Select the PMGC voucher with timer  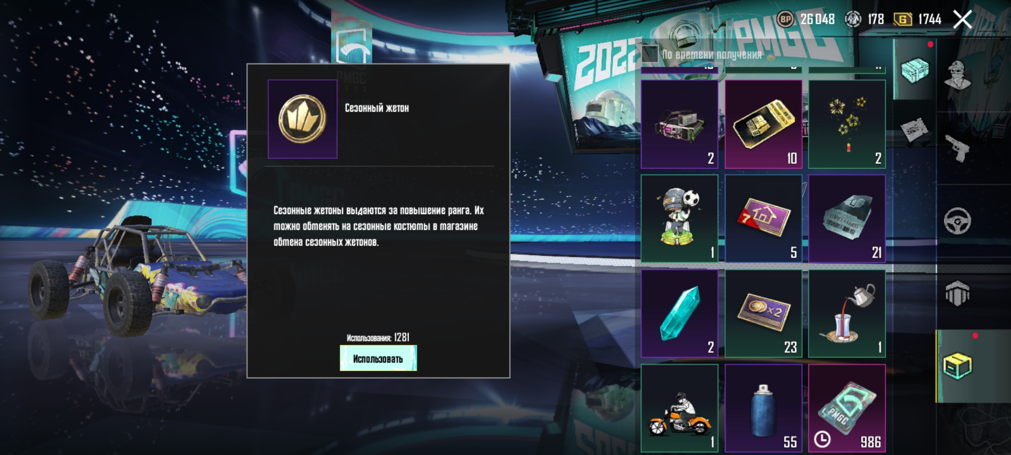tap(847, 408)
